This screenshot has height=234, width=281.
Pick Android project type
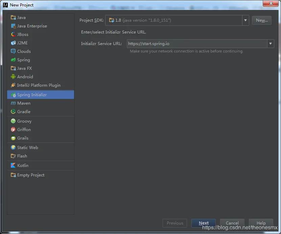41,77
